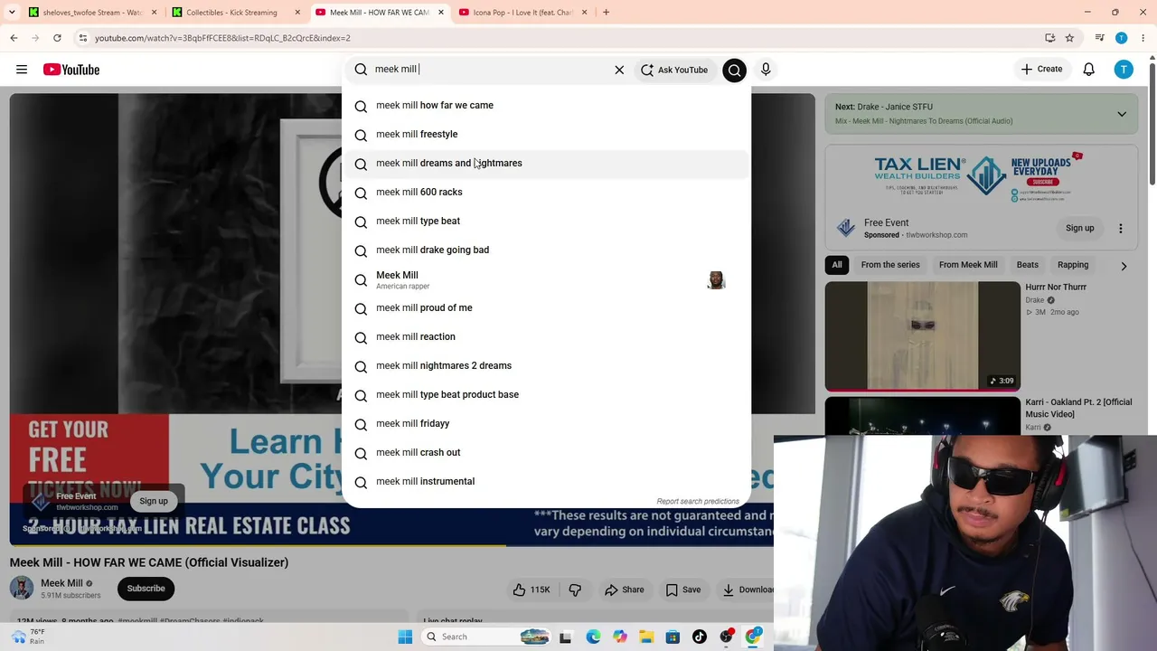Open Ask YouTube assistant
Image resolution: width=1157 pixels, height=651 pixels.
(x=674, y=70)
